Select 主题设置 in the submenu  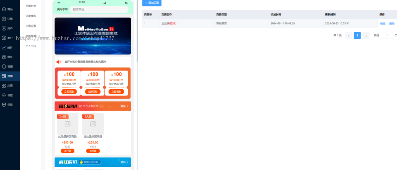(x=31, y=26)
